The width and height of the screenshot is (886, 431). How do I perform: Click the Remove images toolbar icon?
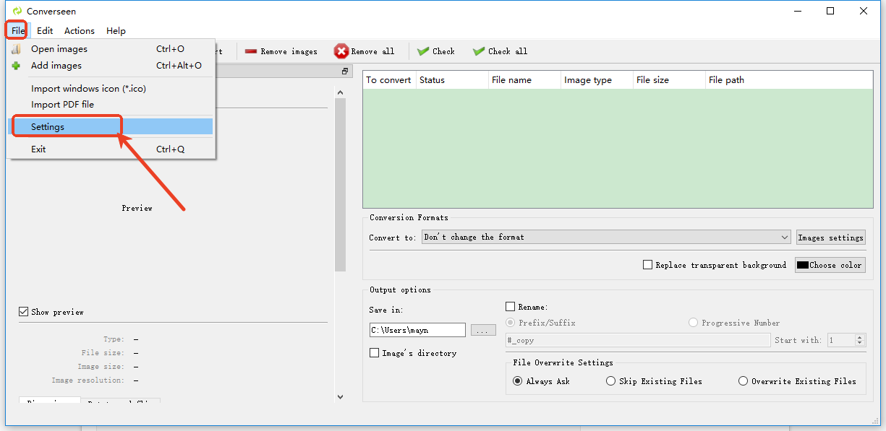(x=251, y=51)
